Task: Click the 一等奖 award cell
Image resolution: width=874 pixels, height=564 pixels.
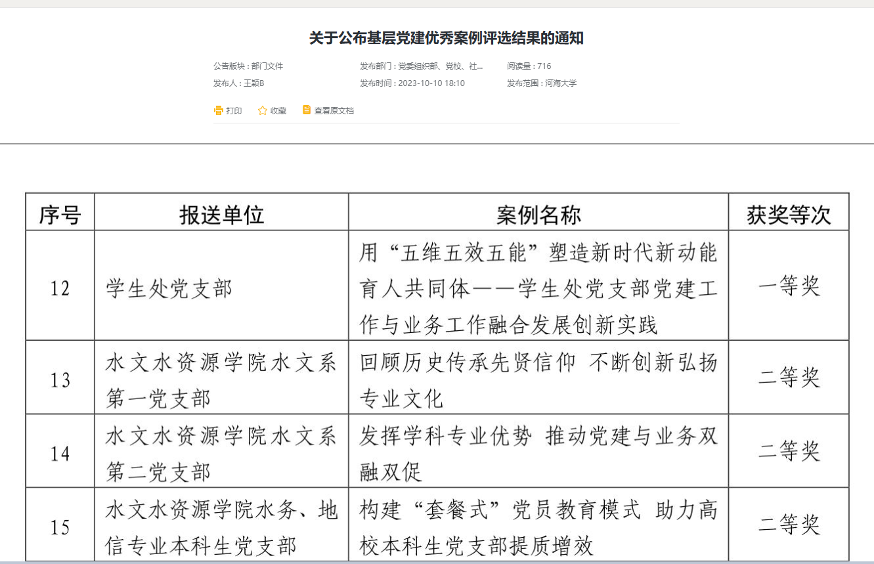Action: (x=789, y=286)
